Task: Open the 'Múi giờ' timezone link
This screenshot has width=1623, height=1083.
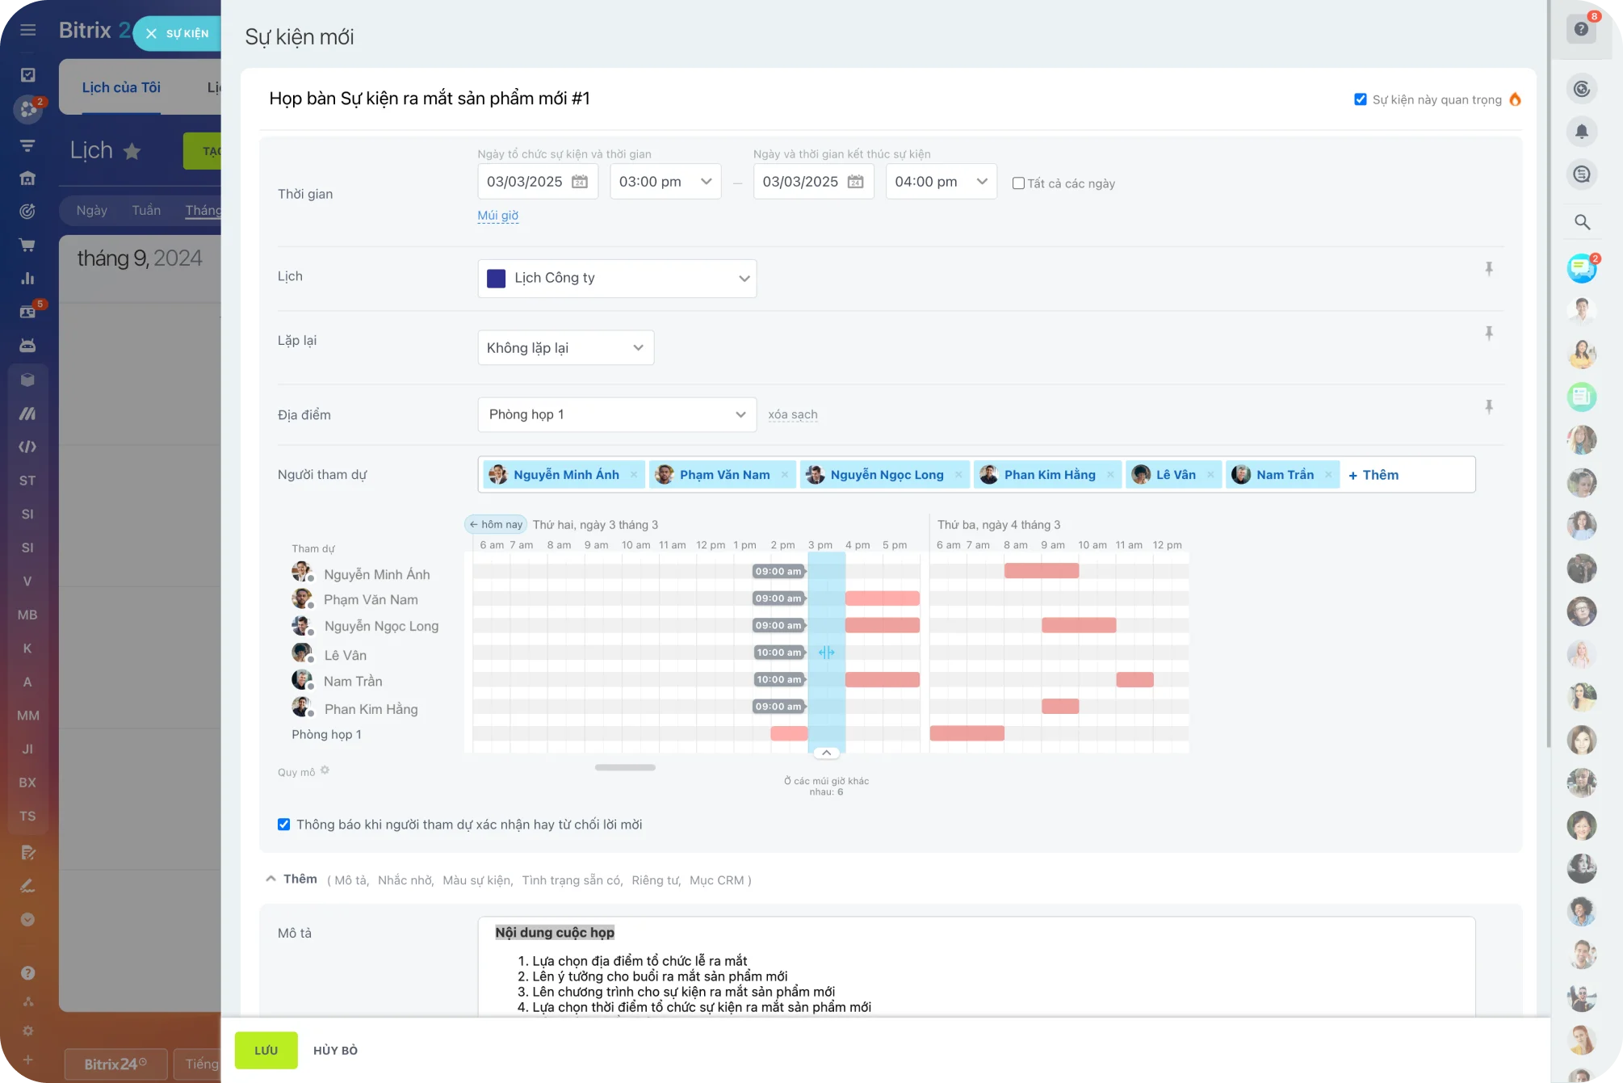Action: (x=498, y=215)
